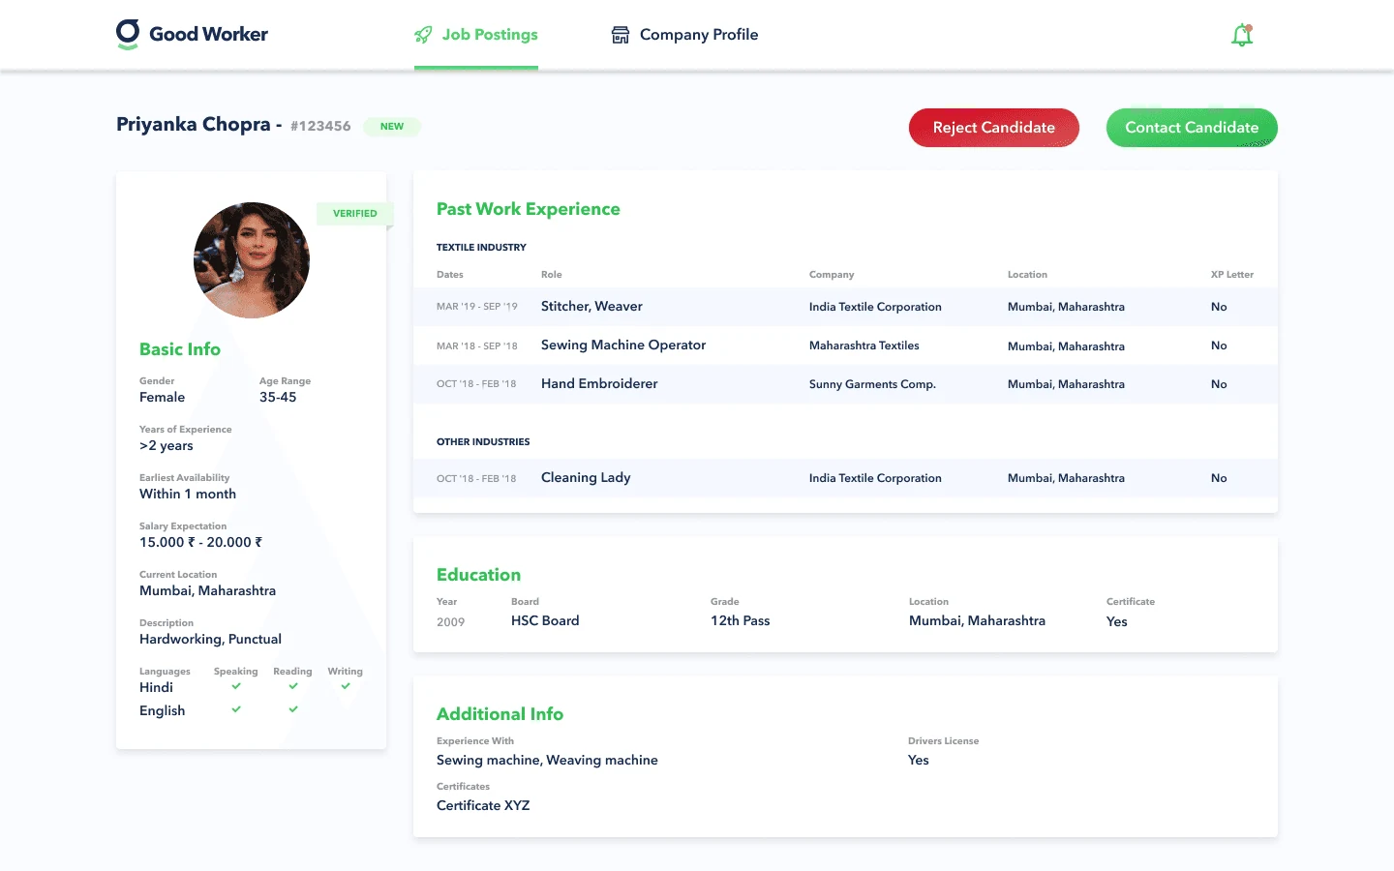The image size is (1394, 871).
Task: Open the Company Profile tab
Action: click(x=685, y=35)
